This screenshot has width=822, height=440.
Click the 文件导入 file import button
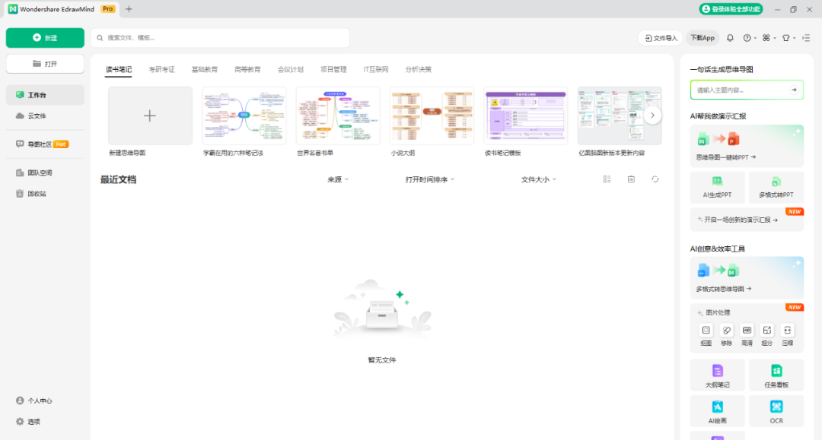tap(660, 38)
